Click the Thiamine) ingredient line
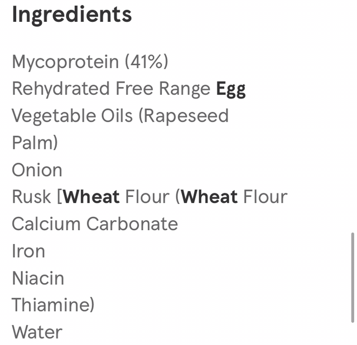The width and height of the screenshot is (357, 345). [53, 305]
